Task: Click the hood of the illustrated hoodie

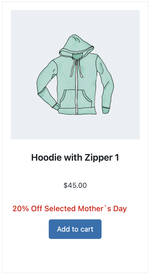Action: [x=77, y=45]
